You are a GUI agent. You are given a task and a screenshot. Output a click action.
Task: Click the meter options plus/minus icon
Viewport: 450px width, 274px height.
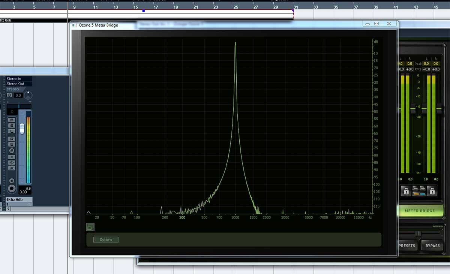tap(419, 189)
